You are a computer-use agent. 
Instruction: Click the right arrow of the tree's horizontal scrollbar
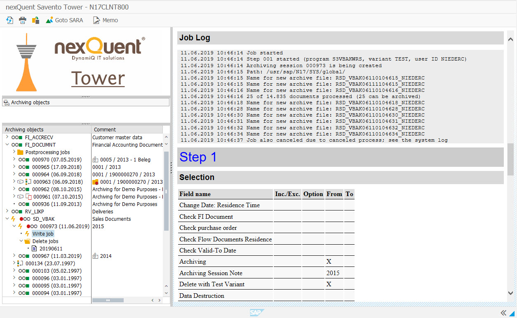point(160,300)
